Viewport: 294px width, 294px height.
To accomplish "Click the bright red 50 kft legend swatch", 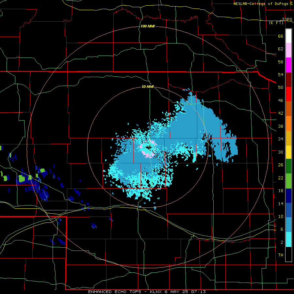I will (x=288, y=94).
